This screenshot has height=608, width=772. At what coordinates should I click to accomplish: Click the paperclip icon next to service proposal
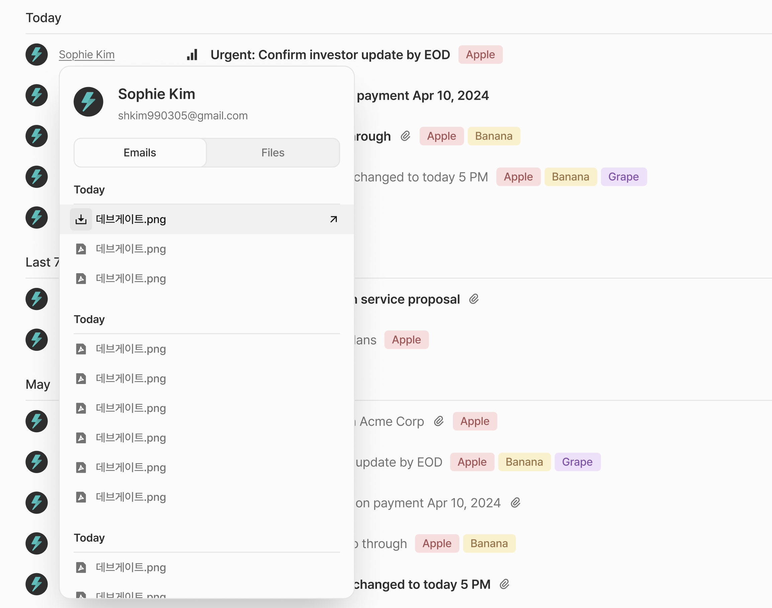(x=474, y=299)
